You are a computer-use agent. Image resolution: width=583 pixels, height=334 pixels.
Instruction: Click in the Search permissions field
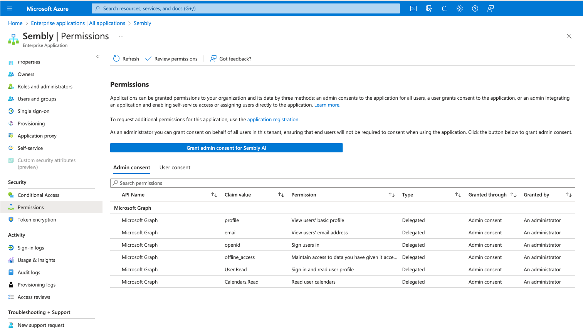pyautogui.click(x=342, y=183)
